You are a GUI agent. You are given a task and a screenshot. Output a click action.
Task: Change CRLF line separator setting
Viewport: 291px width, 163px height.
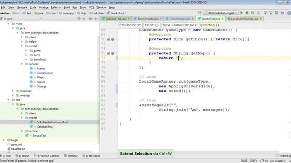[253, 161]
